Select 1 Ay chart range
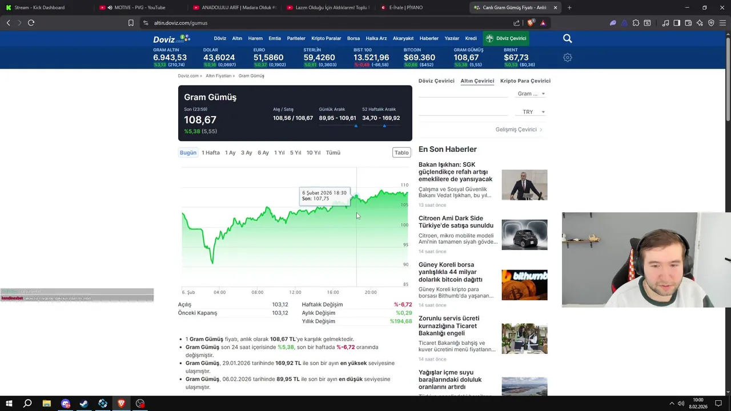 click(x=230, y=152)
